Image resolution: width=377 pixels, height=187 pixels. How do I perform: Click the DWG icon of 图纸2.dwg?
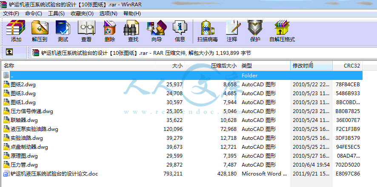tap(6, 85)
